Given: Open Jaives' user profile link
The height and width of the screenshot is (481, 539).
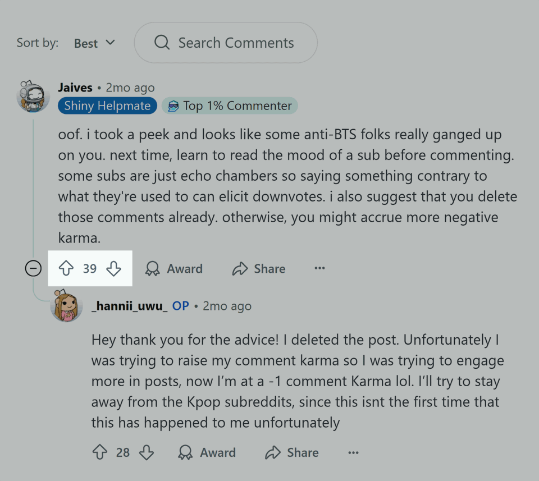Looking at the screenshot, I should 75,88.
